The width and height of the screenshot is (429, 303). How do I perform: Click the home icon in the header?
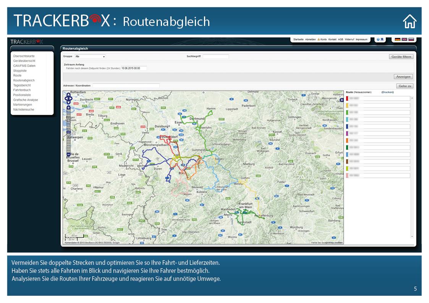click(x=410, y=21)
